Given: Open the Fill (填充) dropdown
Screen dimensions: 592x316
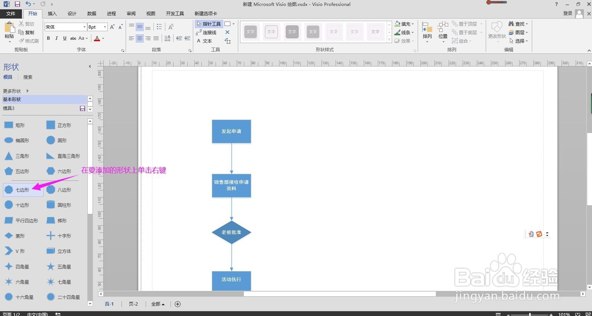Looking at the screenshot, I should pyautogui.click(x=404, y=24).
